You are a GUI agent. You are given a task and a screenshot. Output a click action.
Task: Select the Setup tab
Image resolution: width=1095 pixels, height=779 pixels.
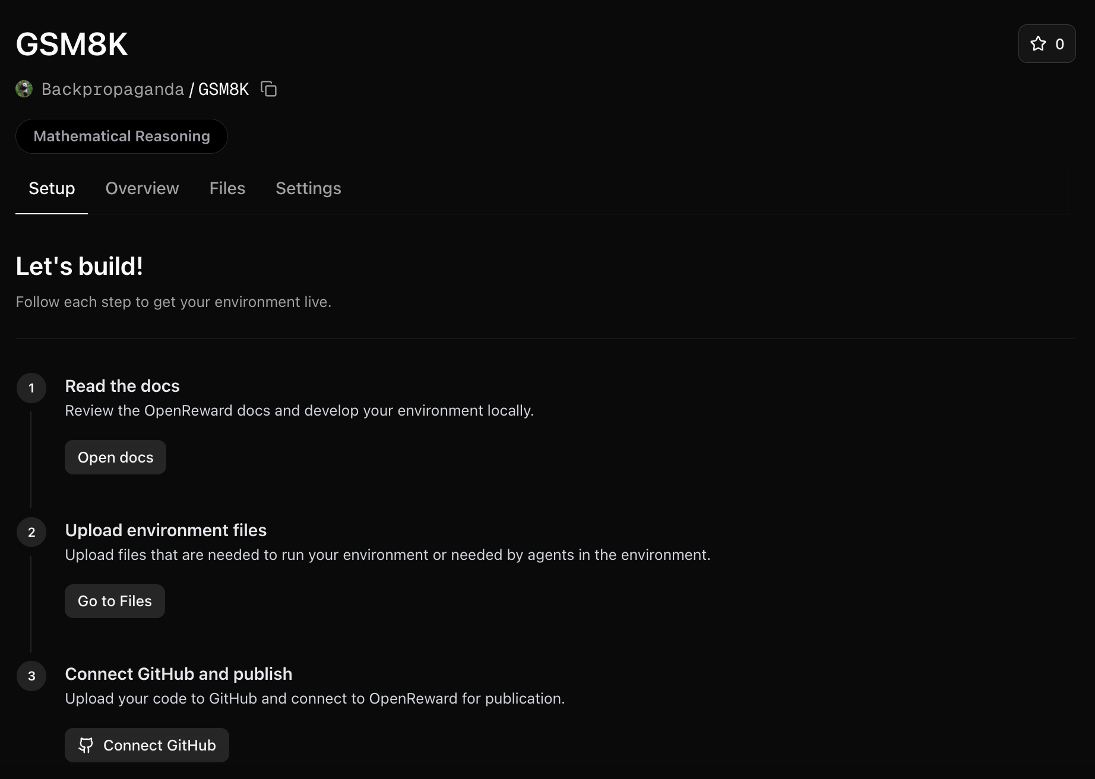click(x=51, y=188)
